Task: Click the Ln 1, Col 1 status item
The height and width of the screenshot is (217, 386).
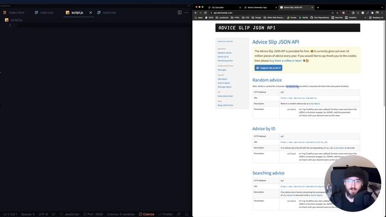Action: 10,215
